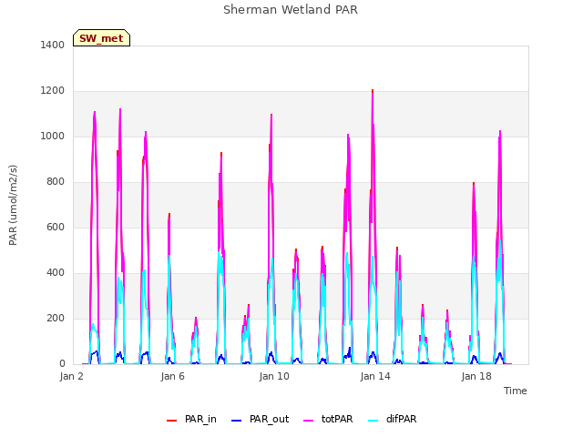583x437 pixels.
Task: Click the Jan 10 axis tick label
Action: pyautogui.click(x=274, y=376)
